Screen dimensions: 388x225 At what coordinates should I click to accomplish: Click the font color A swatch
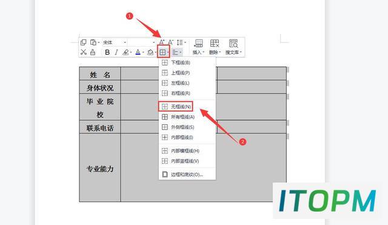point(138,52)
